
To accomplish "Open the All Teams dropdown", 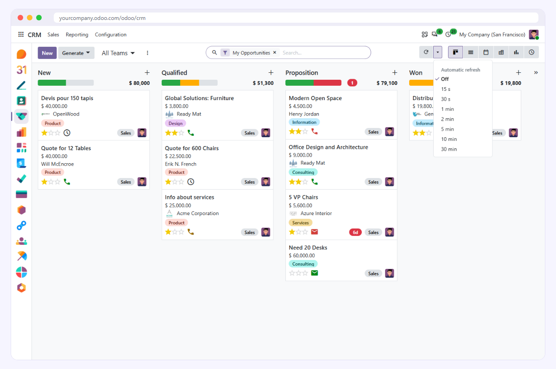I will 118,53.
